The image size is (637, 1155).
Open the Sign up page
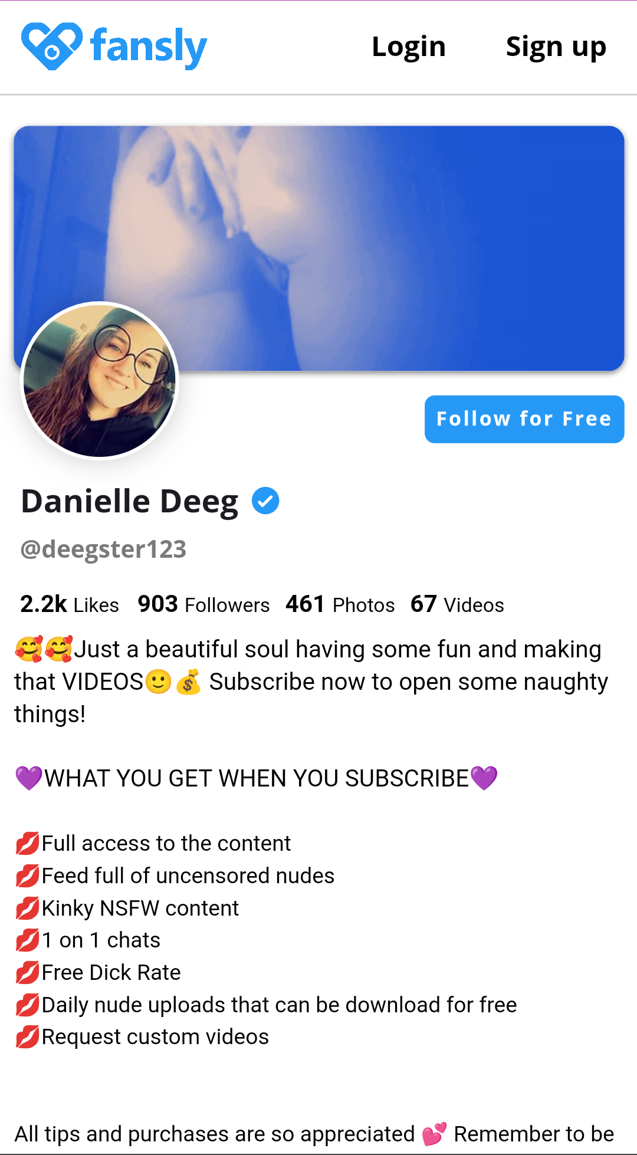click(556, 47)
